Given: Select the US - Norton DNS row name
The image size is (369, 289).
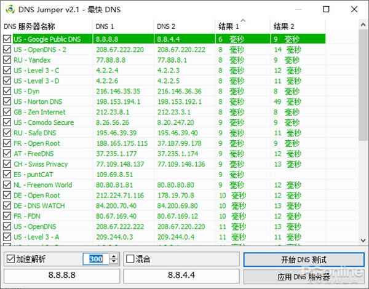Looking at the screenshot, I should tap(38, 101).
